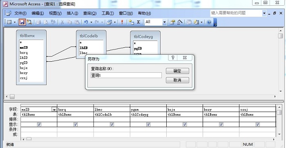The image size is (286, 148).
Task: Click the query document icon in menu bar
Action: click(9, 13)
